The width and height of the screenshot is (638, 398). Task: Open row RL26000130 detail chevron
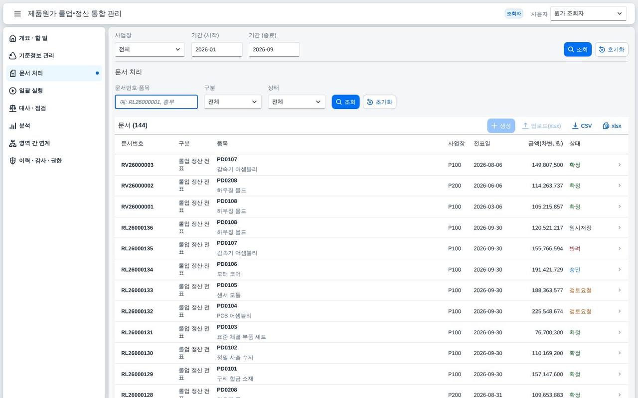tap(620, 353)
